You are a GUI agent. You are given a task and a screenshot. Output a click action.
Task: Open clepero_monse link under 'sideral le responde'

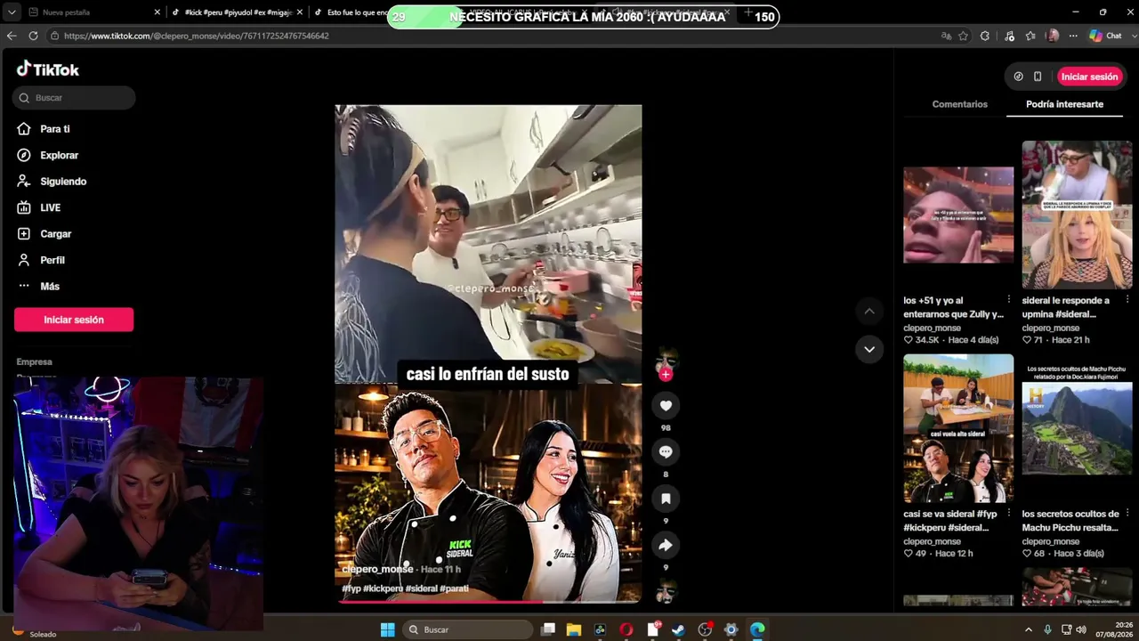click(1051, 328)
